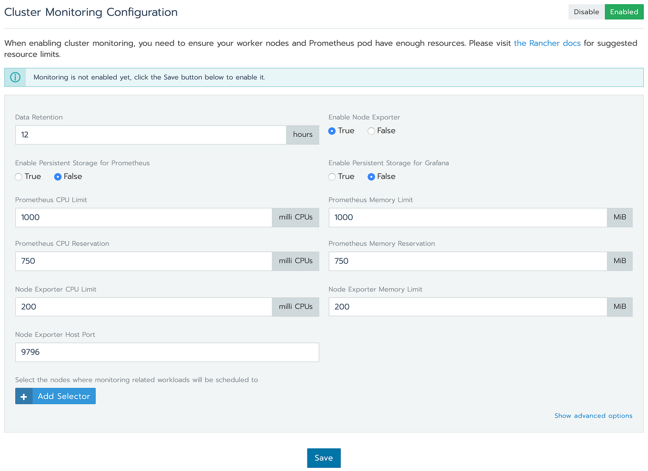This screenshot has width=648, height=471.
Task: Click the Enabled button
Action: pyautogui.click(x=624, y=12)
